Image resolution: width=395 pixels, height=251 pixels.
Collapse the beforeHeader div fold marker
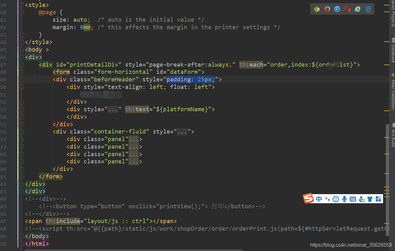[x=22, y=80]
